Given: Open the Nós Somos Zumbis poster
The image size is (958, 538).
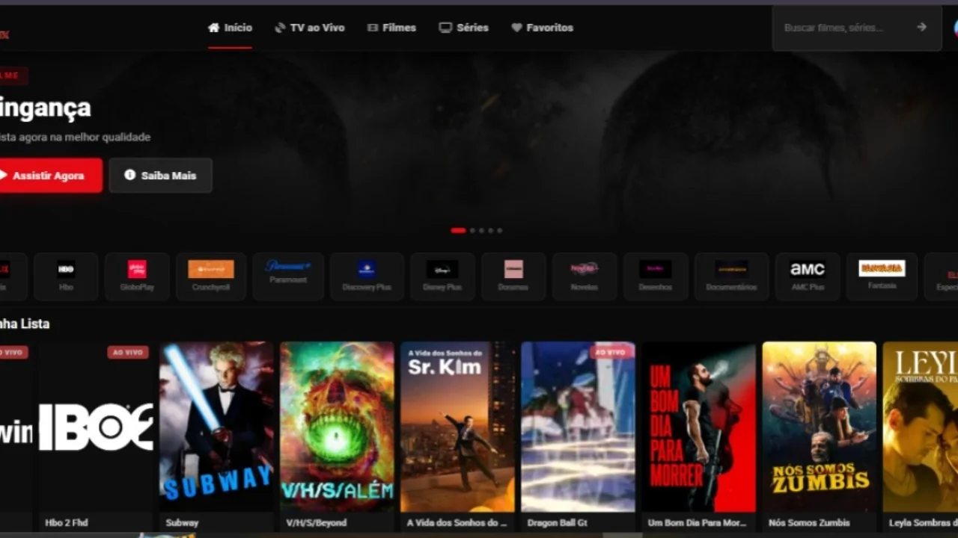Looking at the screenshot, I should pos(820,427).
